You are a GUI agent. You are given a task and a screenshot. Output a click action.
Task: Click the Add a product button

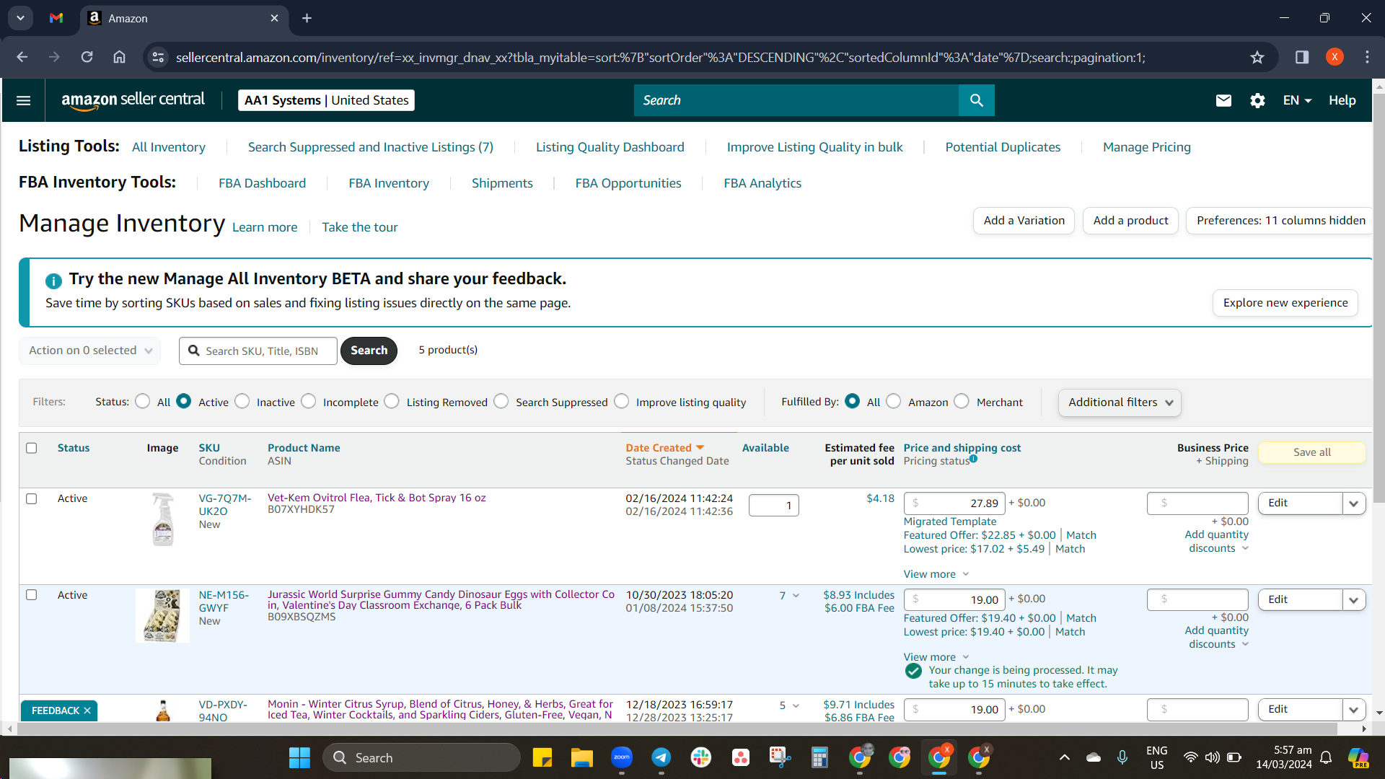click(1130, 221)
